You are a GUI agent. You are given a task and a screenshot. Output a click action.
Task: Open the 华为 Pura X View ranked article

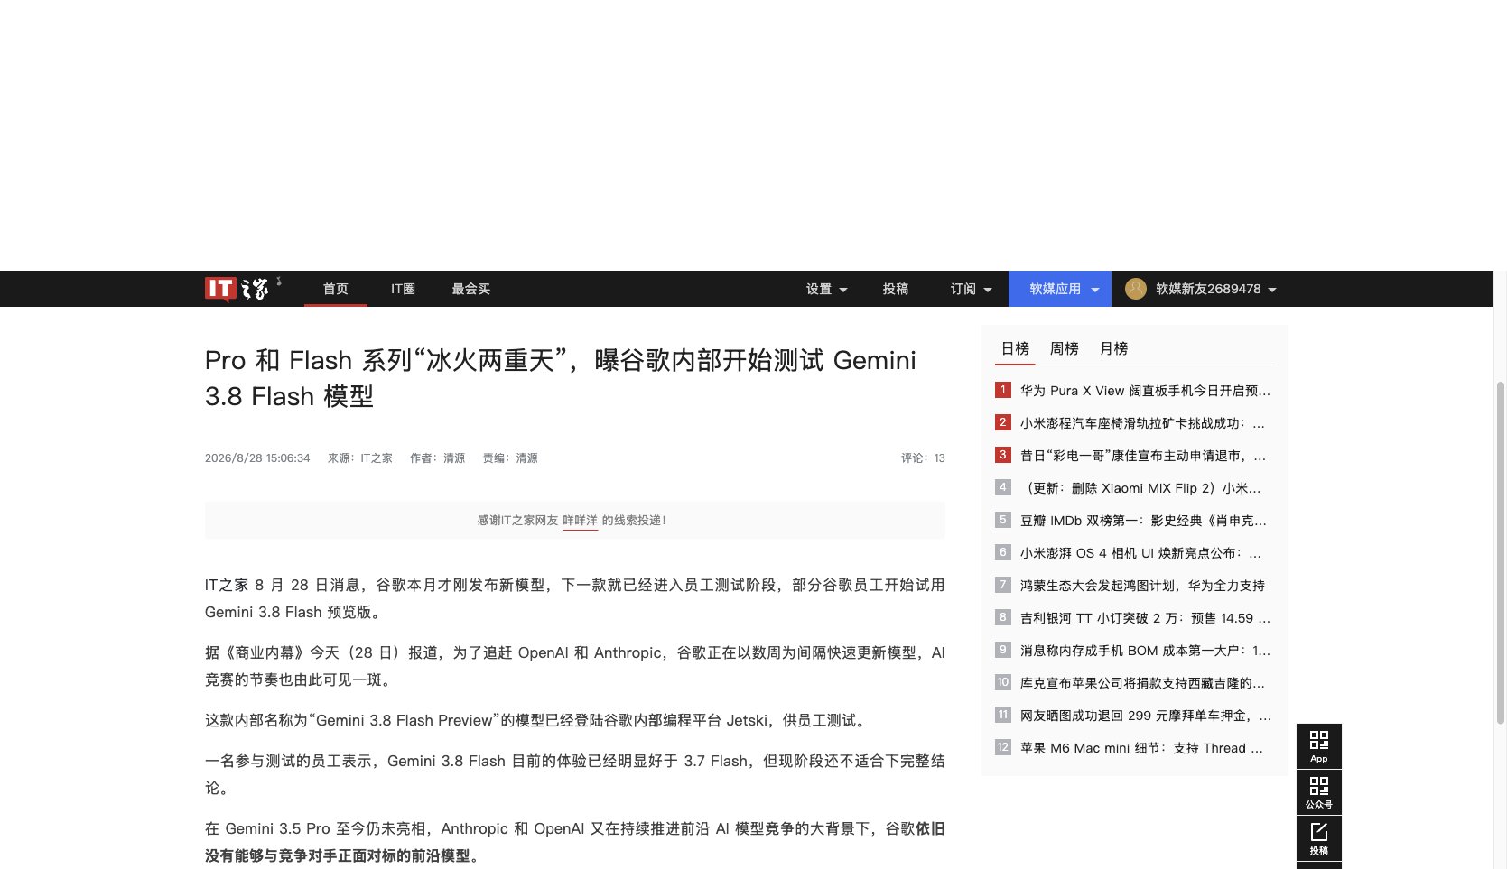click(x=1145, y=391)
